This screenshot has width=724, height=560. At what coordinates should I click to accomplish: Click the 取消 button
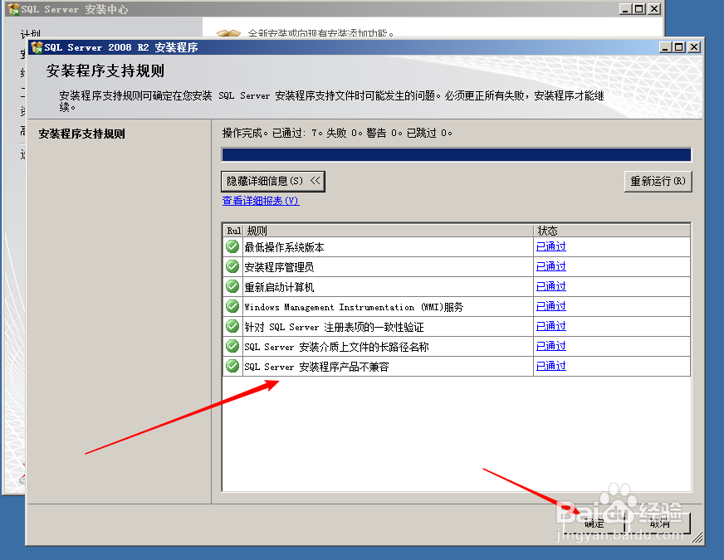click(x=659, y=523)
